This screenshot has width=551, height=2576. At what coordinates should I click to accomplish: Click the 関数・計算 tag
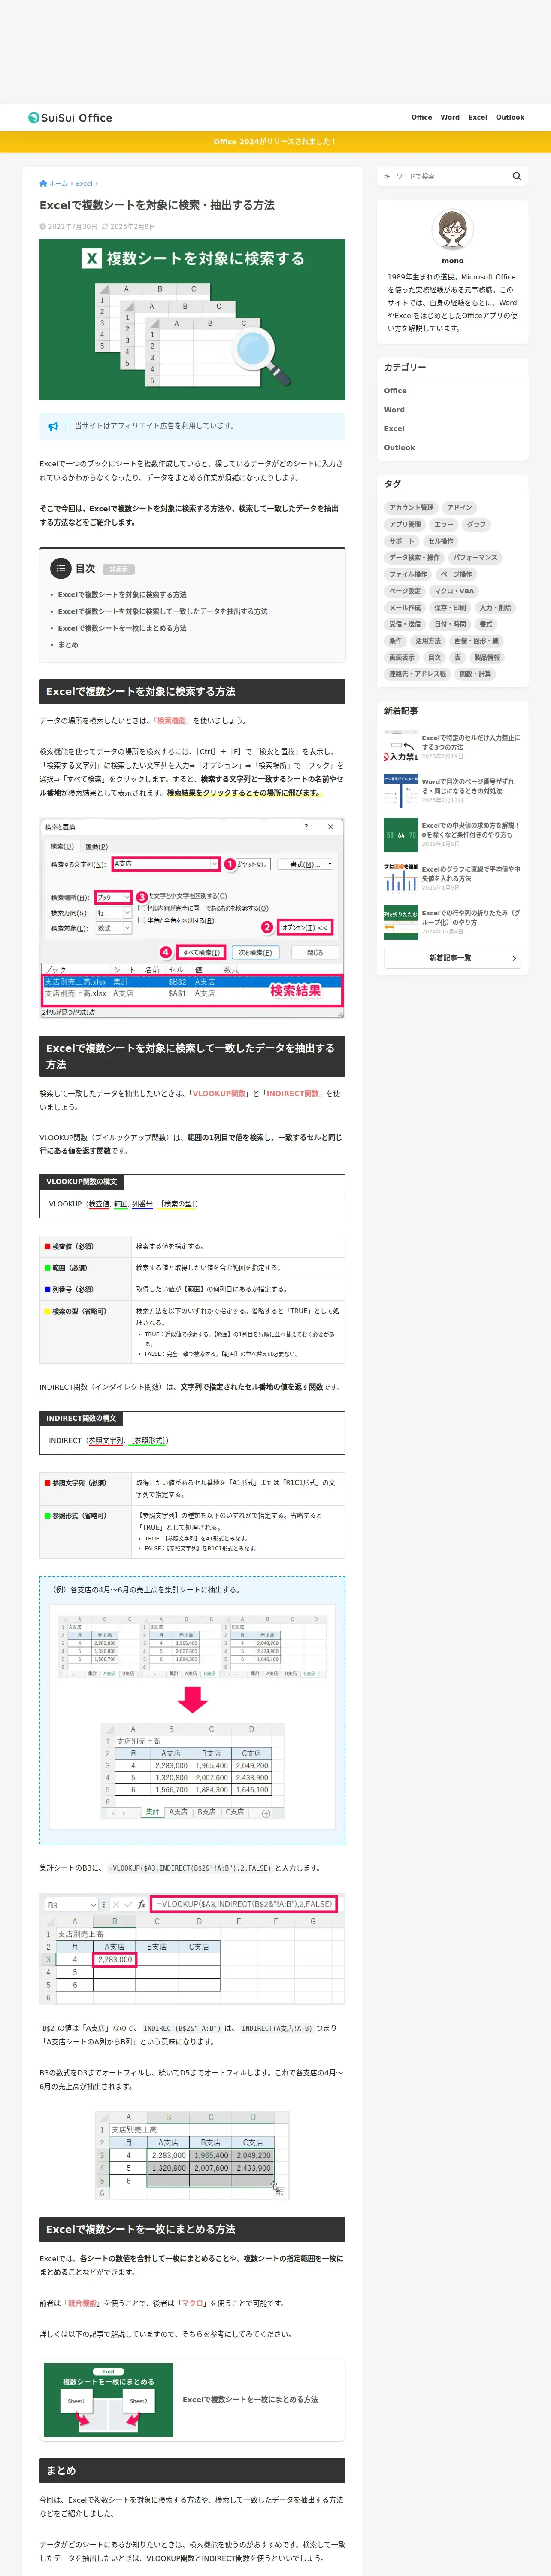pos(475,674)
